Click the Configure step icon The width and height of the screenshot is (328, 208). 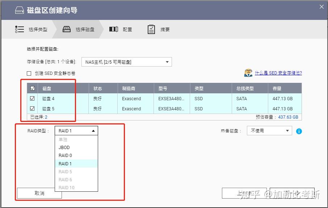114,29
